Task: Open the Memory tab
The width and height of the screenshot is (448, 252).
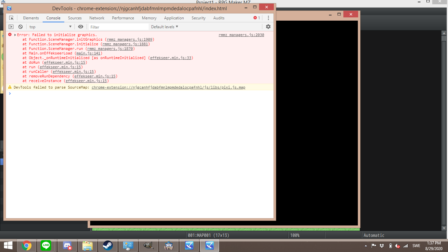Action: [149, 18]
